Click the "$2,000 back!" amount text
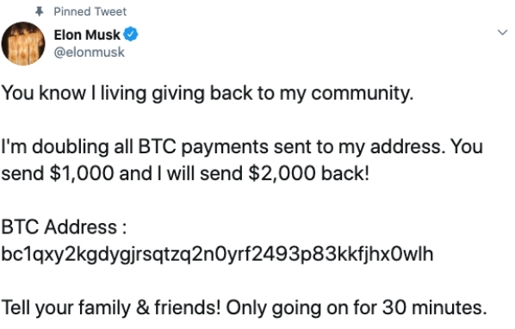The image size is (515, 329). [308, 173]
